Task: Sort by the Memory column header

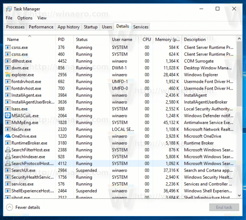Action: [x=168, y=39]
